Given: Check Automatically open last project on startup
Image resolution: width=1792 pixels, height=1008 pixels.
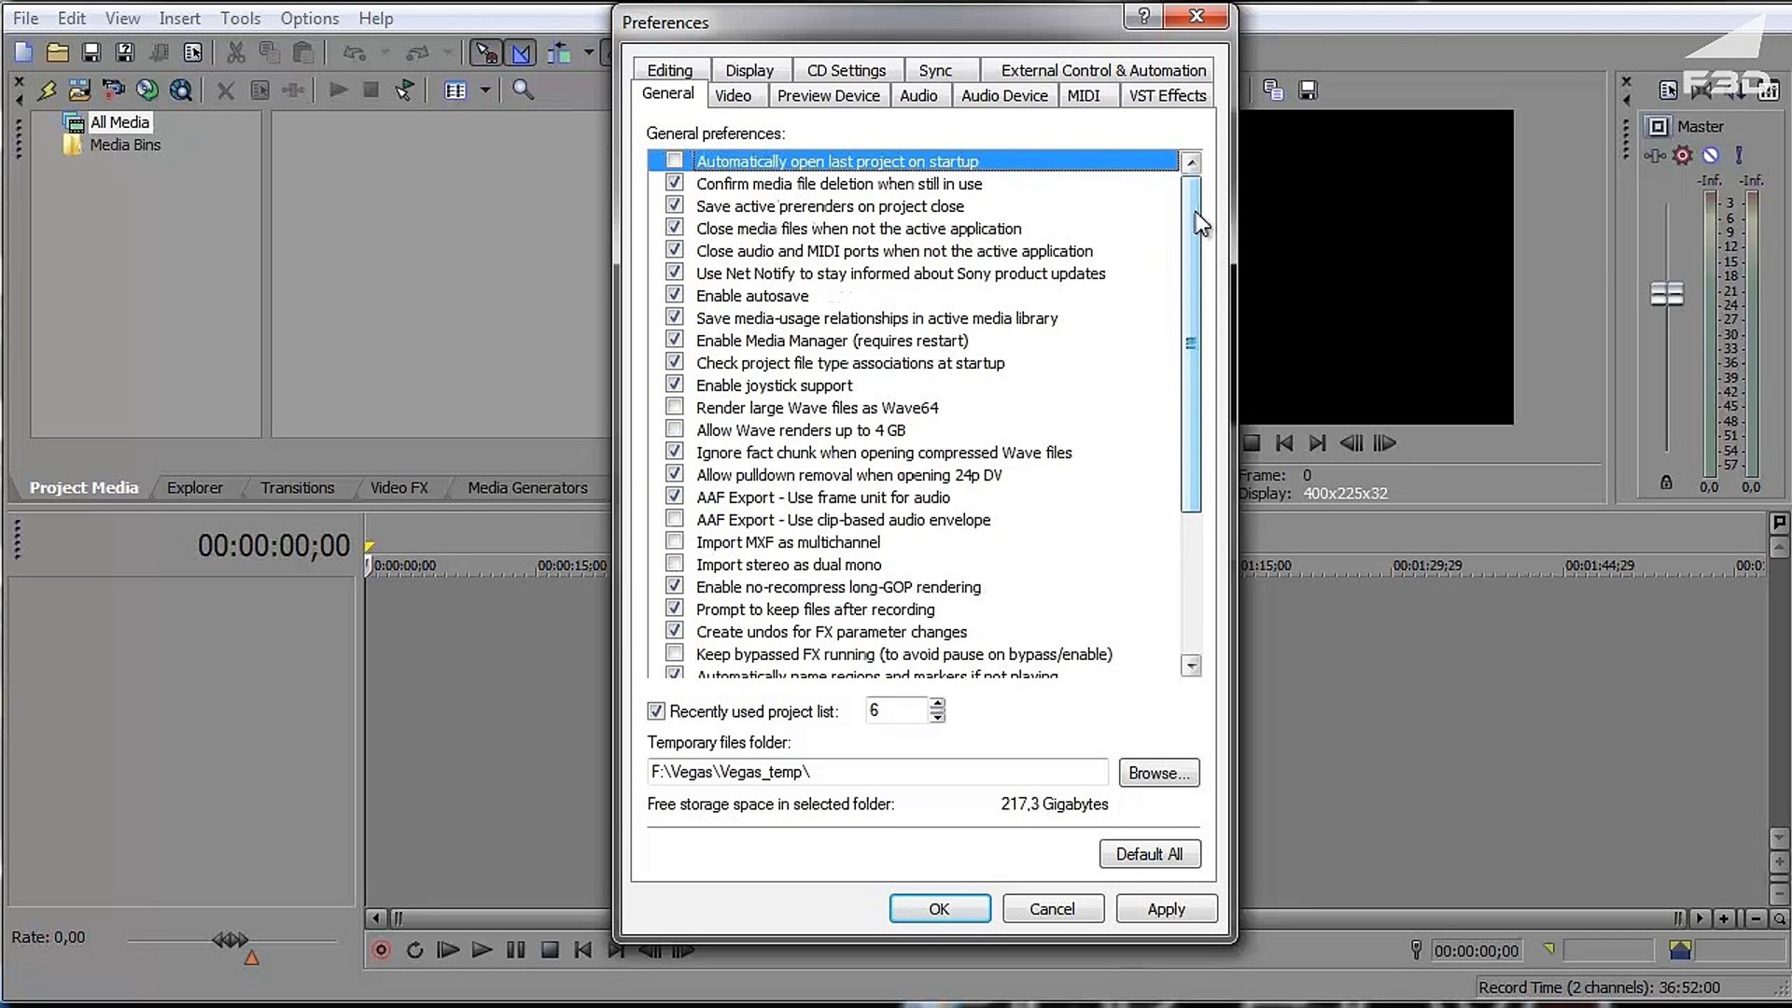Looking at the screenshot, I should pos(674,161).
